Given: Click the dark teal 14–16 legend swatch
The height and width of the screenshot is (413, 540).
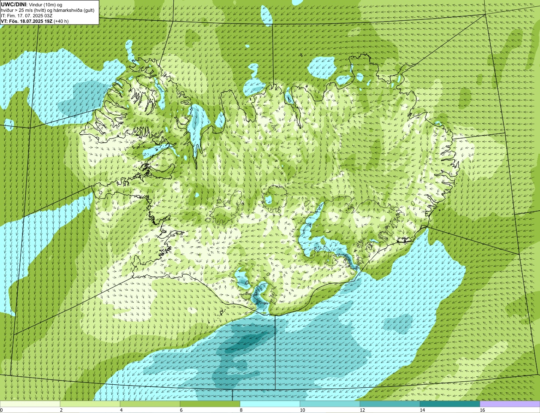Looking at the screenshot, I should point(450,404).
